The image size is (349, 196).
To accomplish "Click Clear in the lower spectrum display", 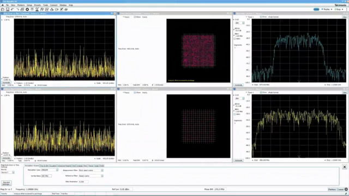I will tap(345, 93).
